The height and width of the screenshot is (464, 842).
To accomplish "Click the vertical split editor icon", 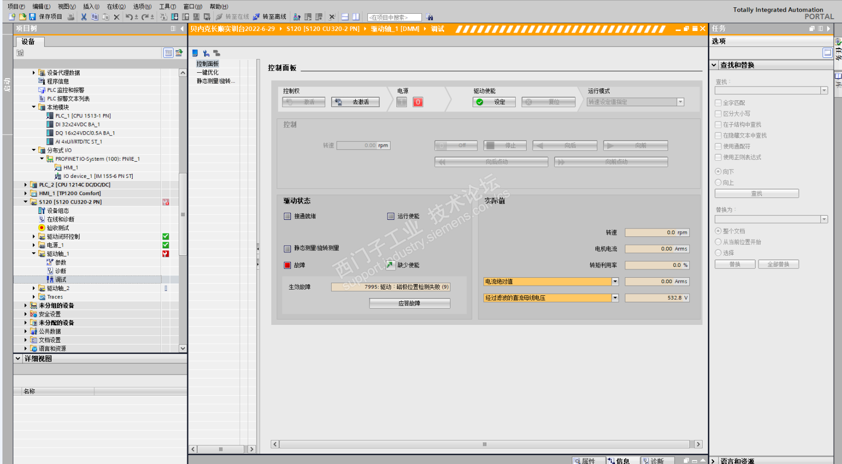I will click(356, 17).
